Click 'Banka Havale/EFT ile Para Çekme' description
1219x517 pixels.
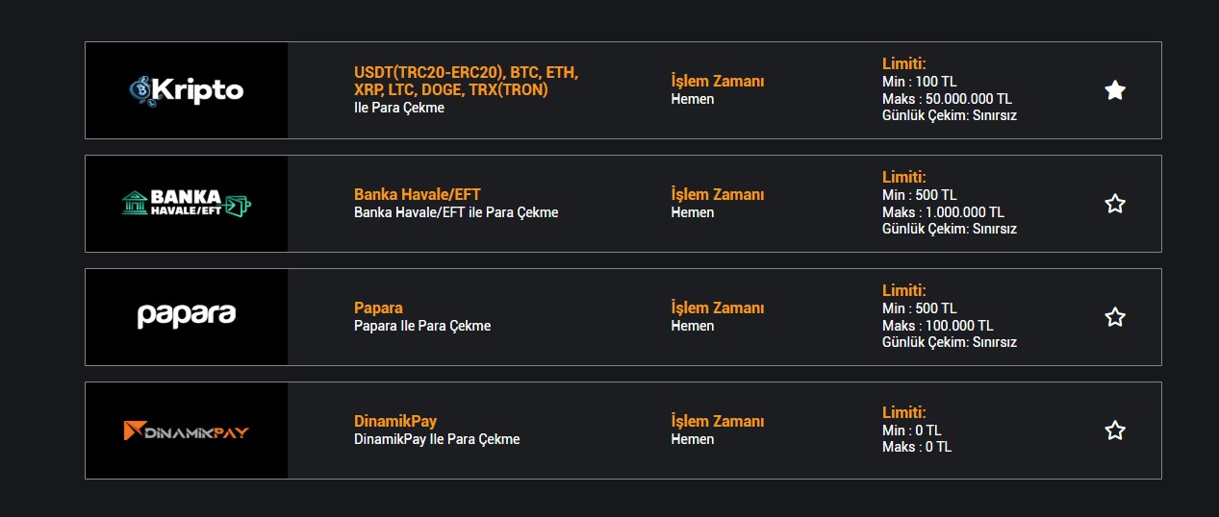point(456,212)
